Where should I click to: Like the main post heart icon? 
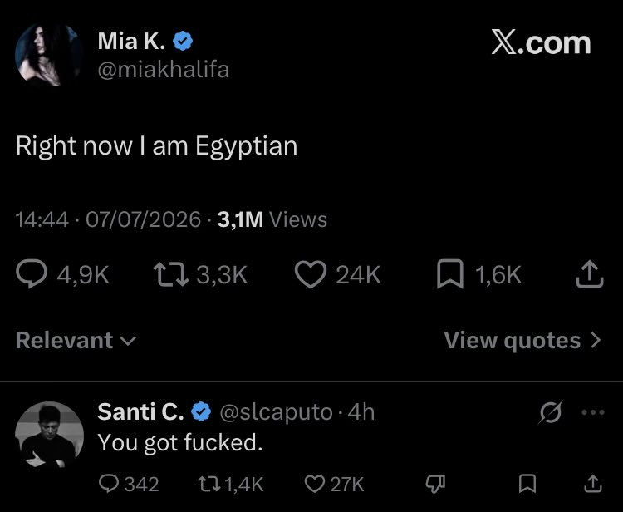[x=311, y=274]
